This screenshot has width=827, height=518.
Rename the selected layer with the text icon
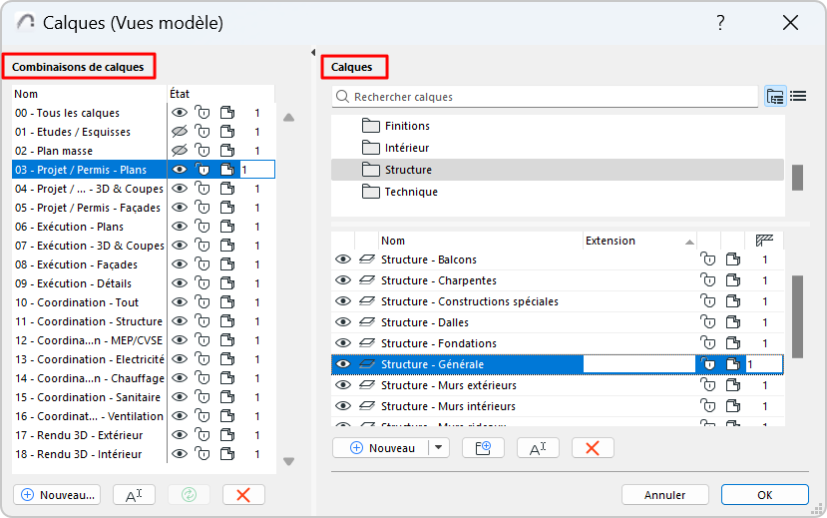click(x=538, y=448)
